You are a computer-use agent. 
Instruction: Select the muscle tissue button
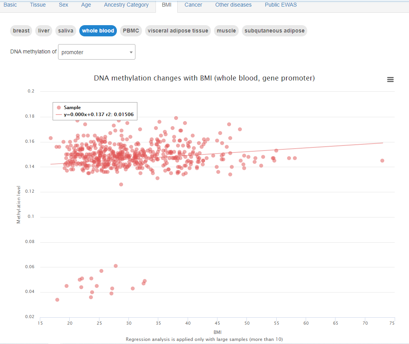[x=226, y=31]
